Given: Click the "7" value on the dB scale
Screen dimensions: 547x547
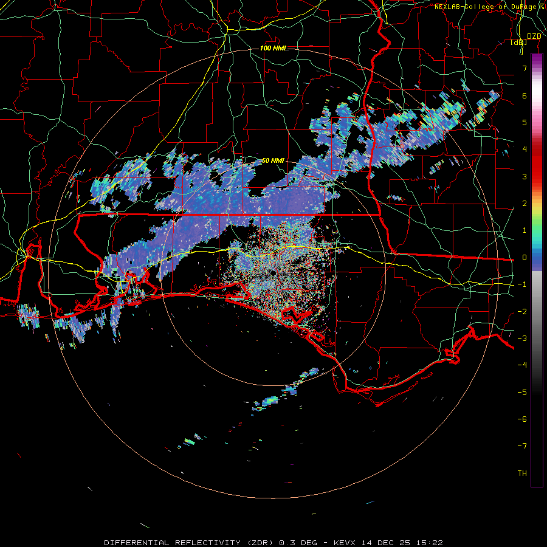Looking at the screenshot, I should pyautogui.click(x=525, y=68).
